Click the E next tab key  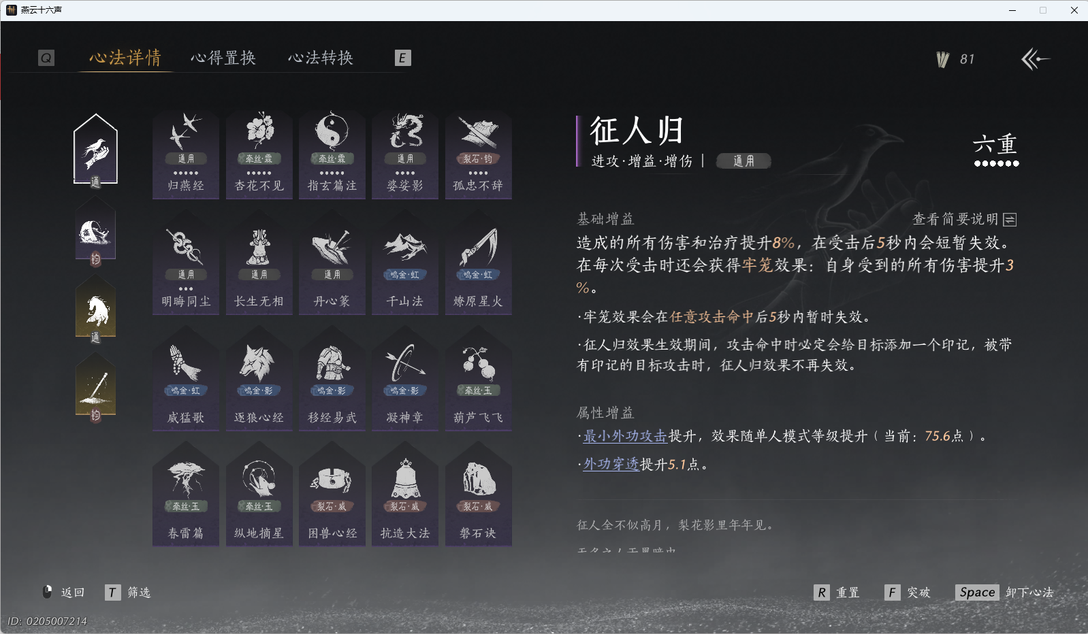tap(402, 58)
